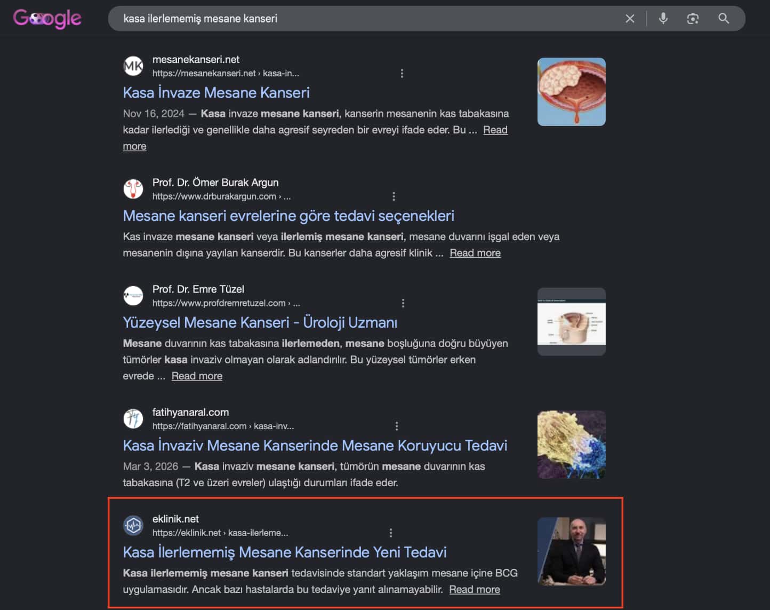This screenshot has width=770, height=610.
Task: Click the eklinik.net doctor photo thumbnail
Action: 571,551
